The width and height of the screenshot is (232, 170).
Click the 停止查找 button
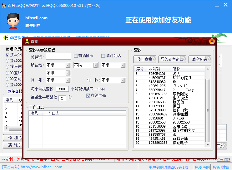click(x=144, y=59)
